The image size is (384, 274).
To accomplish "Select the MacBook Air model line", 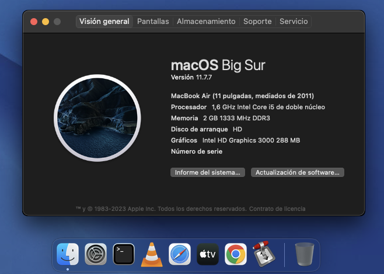I will coord(242,96).
